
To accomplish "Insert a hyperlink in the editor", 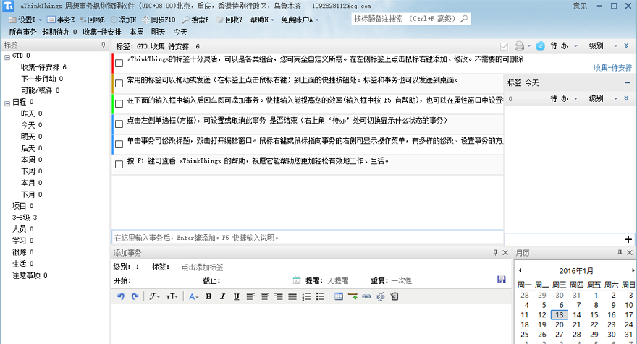I will pyautogui.click(x=366, y=296).
